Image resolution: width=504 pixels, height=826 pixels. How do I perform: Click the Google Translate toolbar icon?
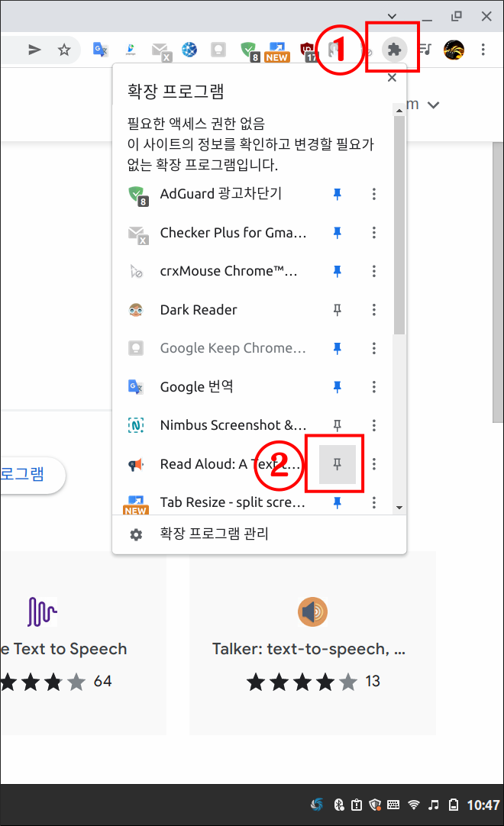100,50
